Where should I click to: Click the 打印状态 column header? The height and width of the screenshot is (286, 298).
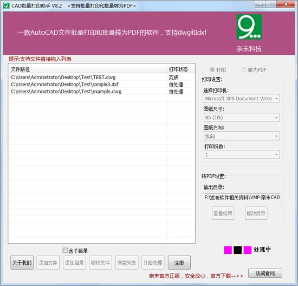(x=181, y=69)
